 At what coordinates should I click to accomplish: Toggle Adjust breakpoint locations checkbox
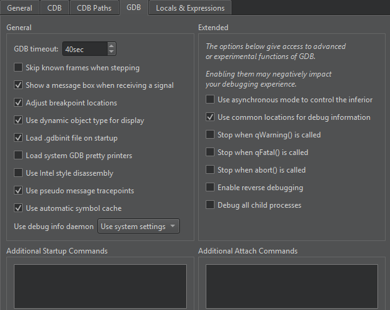(18, 103)
